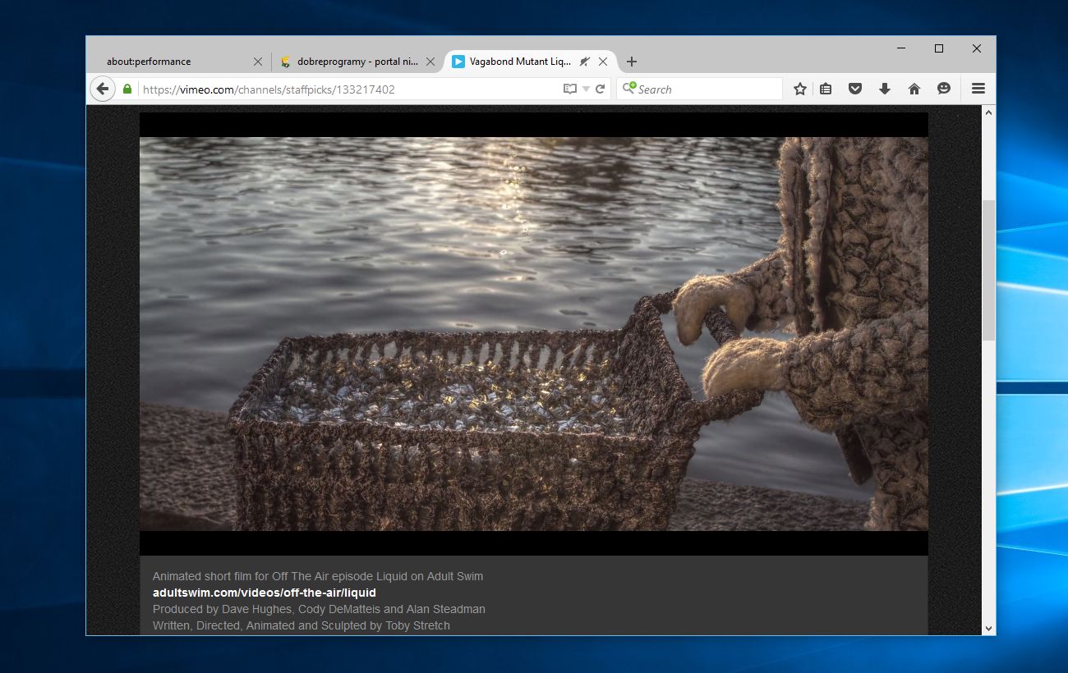Reload the current Vimeo page
Image resolution: width=1068 pixels, height=673 pixels.
[601, 89]
